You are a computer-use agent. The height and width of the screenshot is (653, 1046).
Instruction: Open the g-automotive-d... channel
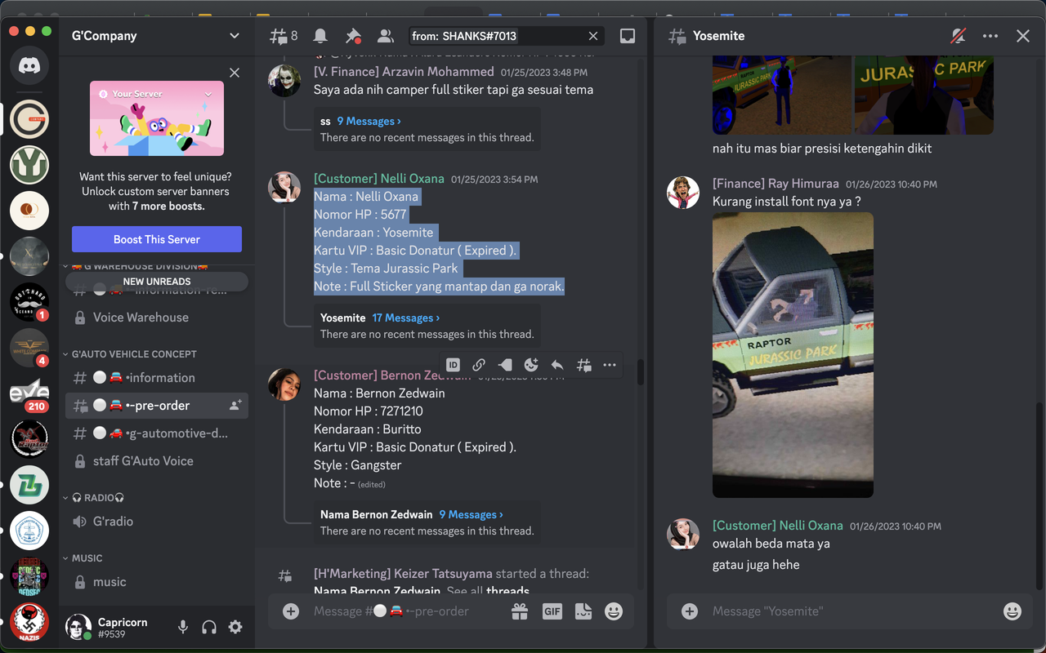point(157,433)
